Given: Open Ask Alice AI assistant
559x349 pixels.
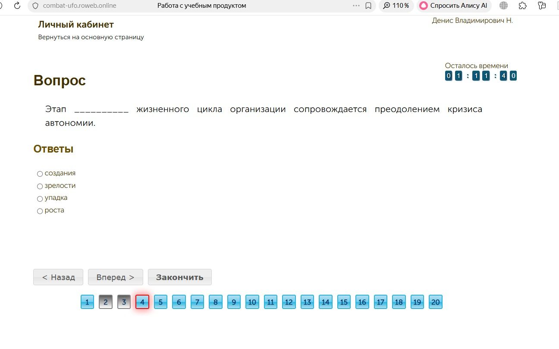Looking at the screenshot, I should pos(454,6).
